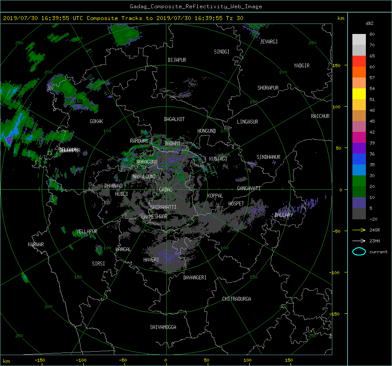Click the SHORAPUR town label
The height and width of the screenshot is (366, 392).
[x=268, y=88]
